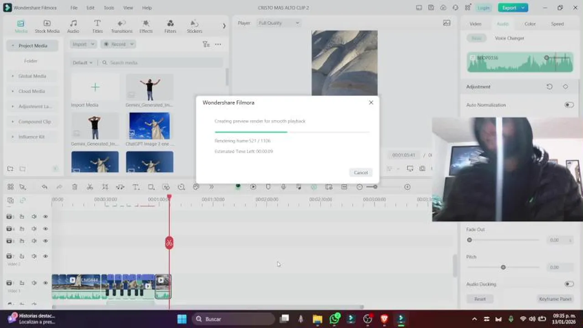Click the delete trash icon in timeline toolbar

[x=75, y=187]
